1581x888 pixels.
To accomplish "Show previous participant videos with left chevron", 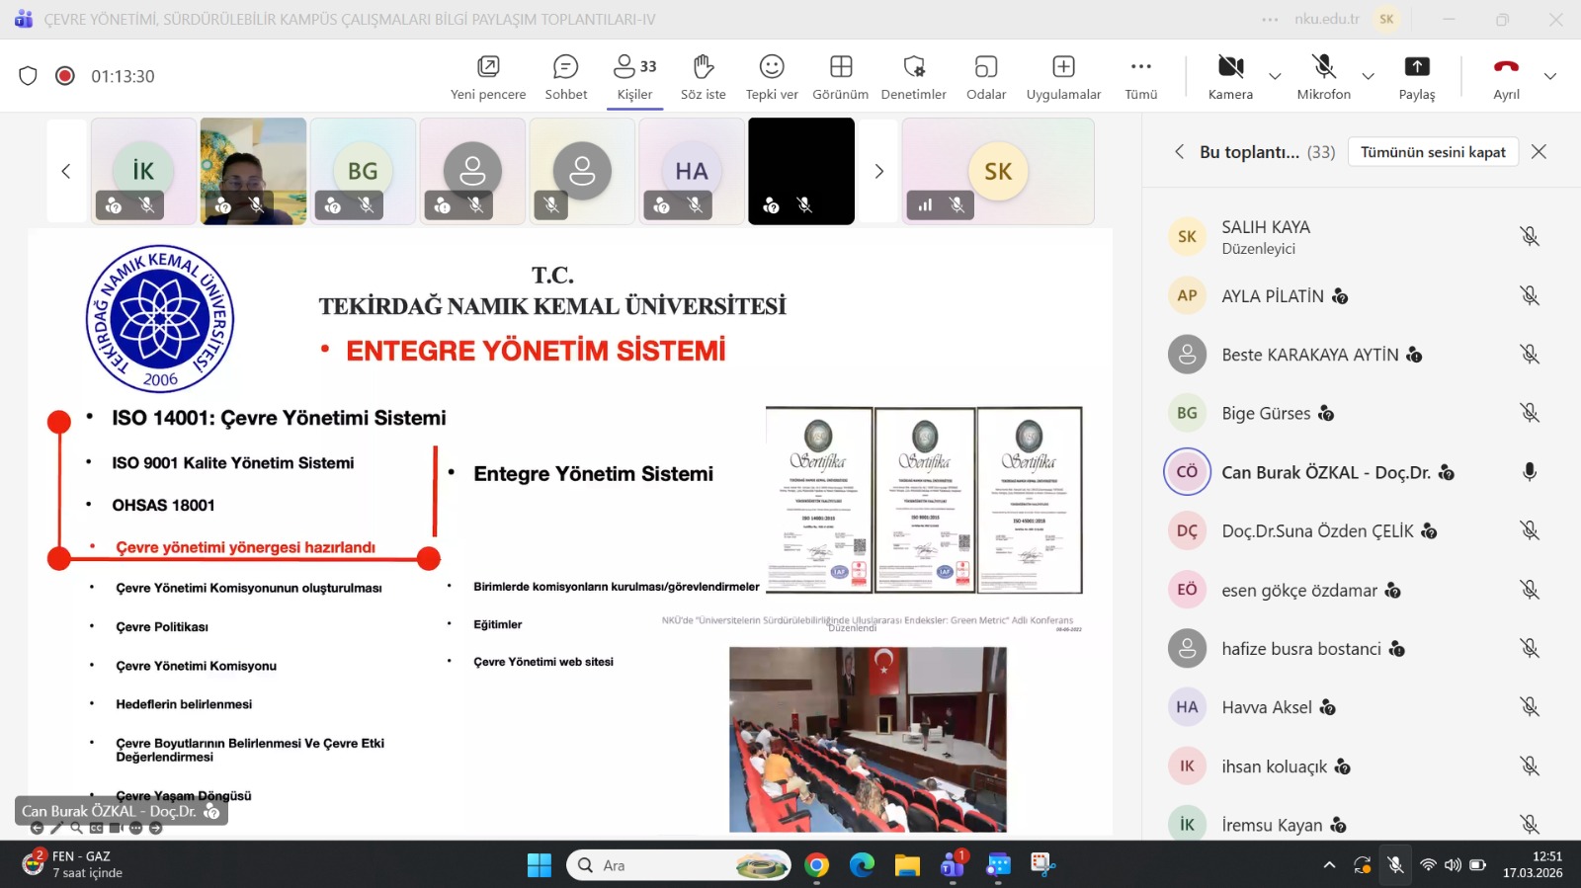I will (66, 172).
